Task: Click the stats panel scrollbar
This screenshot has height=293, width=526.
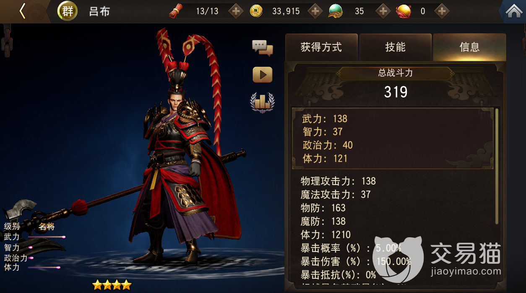Action: pyautogui.click(x=497, y=166)
